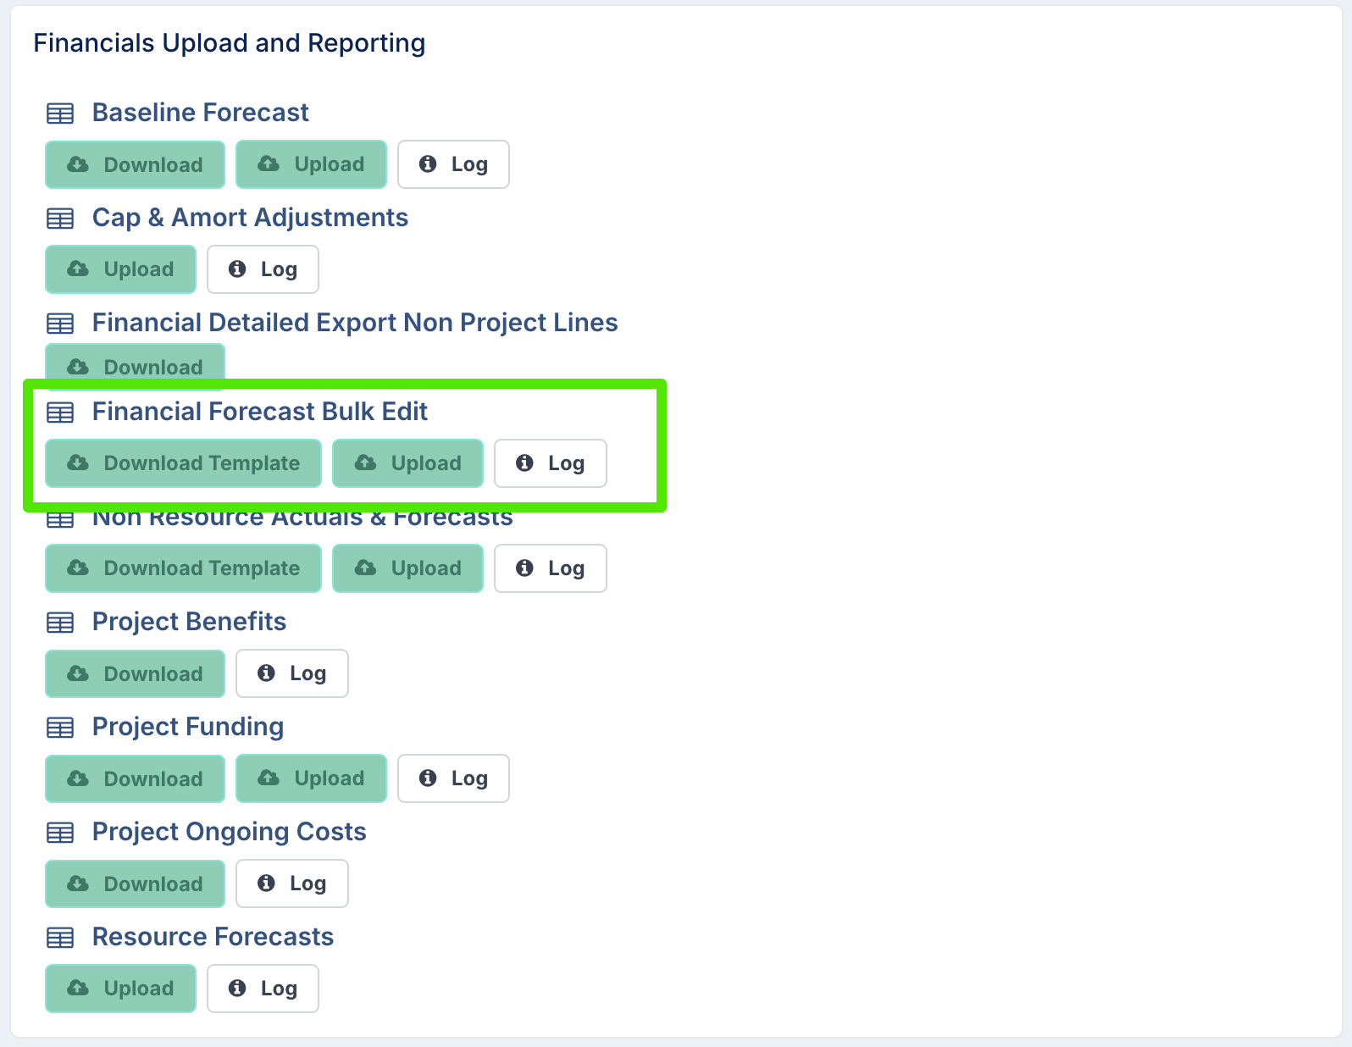Select the Baseline Forecast heading
1352x1047 pixels.
pyautogui.click(x=200, y=113)
